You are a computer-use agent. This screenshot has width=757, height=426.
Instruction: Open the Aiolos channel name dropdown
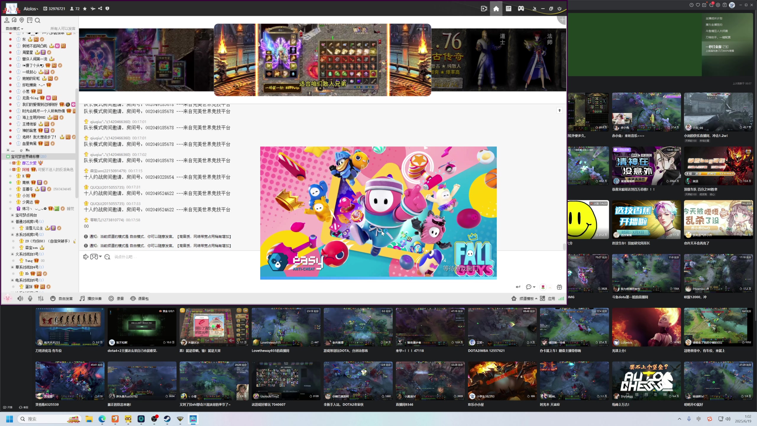click(31, 9)
